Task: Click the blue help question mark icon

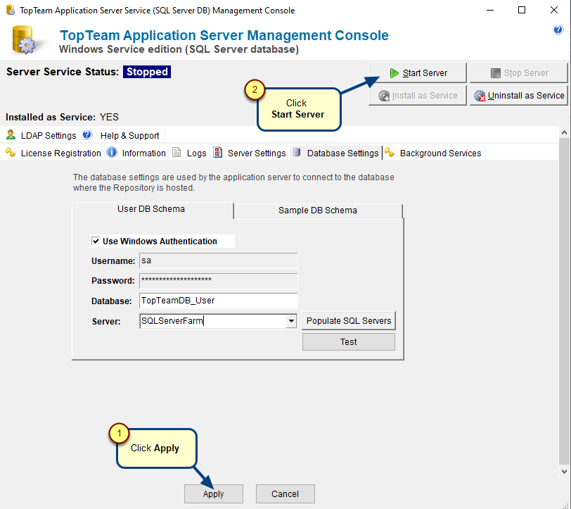Action: [x=558, y=30]
